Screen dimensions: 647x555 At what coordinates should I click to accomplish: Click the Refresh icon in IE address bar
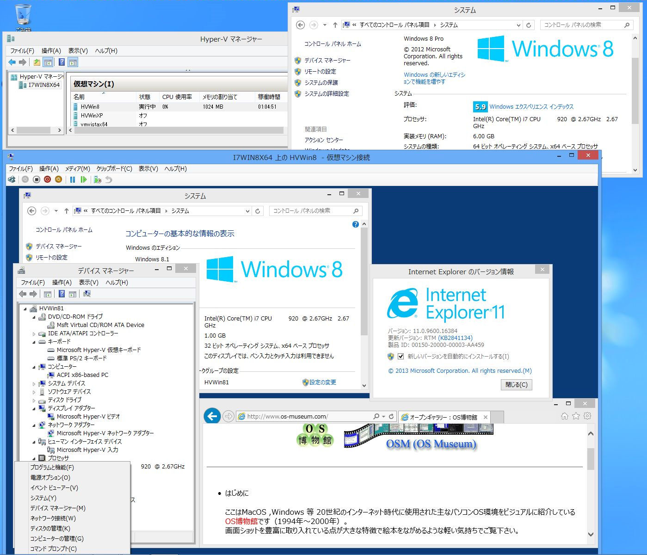391,416
